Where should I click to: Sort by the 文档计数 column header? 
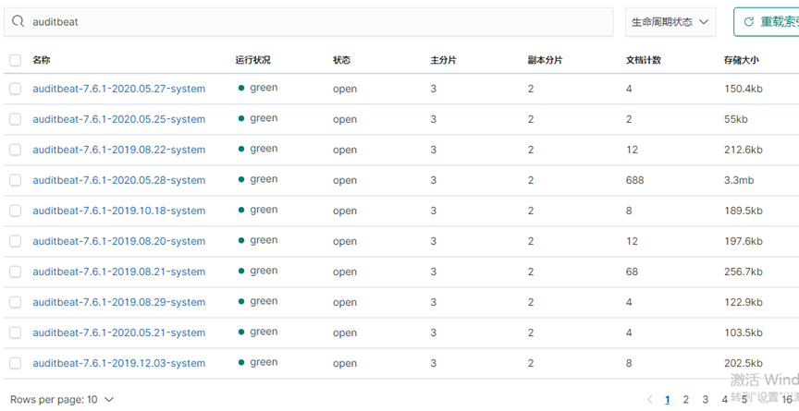[x=643, y=60]
